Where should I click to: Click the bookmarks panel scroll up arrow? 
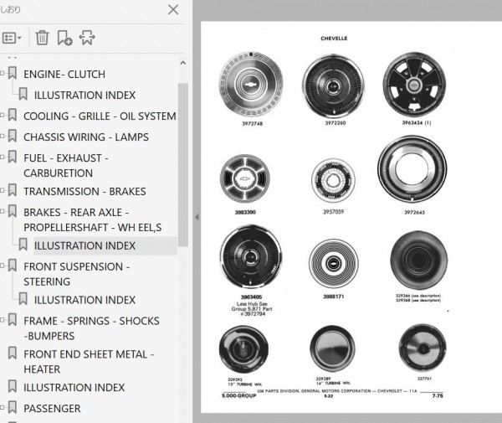[x=182, y=63]
